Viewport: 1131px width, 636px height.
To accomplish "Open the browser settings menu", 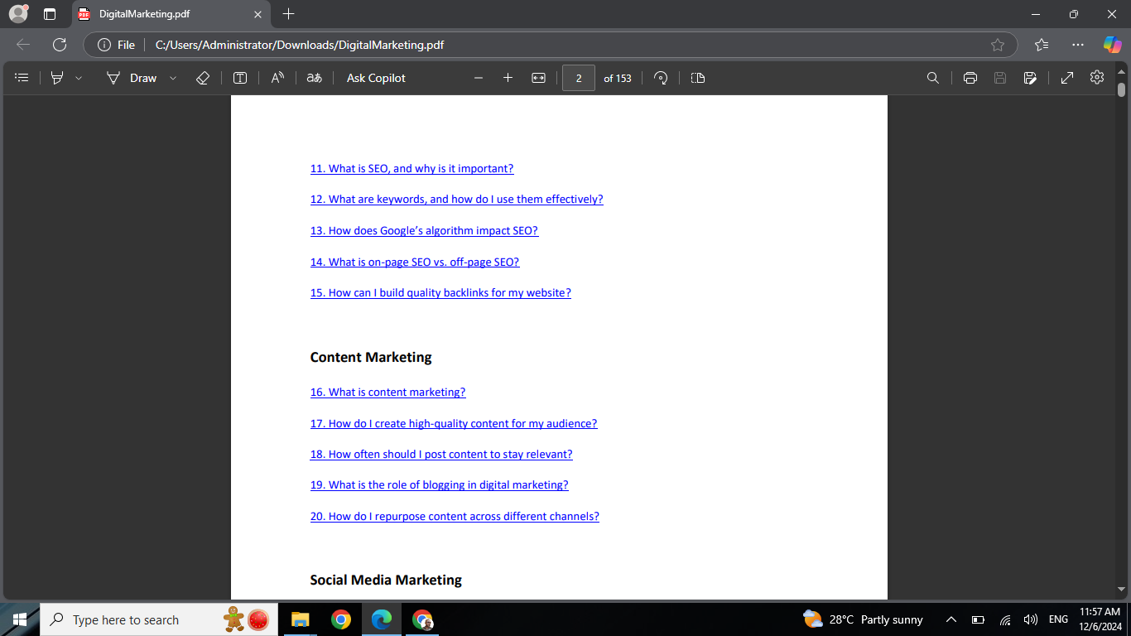I will coord(1077,45).
